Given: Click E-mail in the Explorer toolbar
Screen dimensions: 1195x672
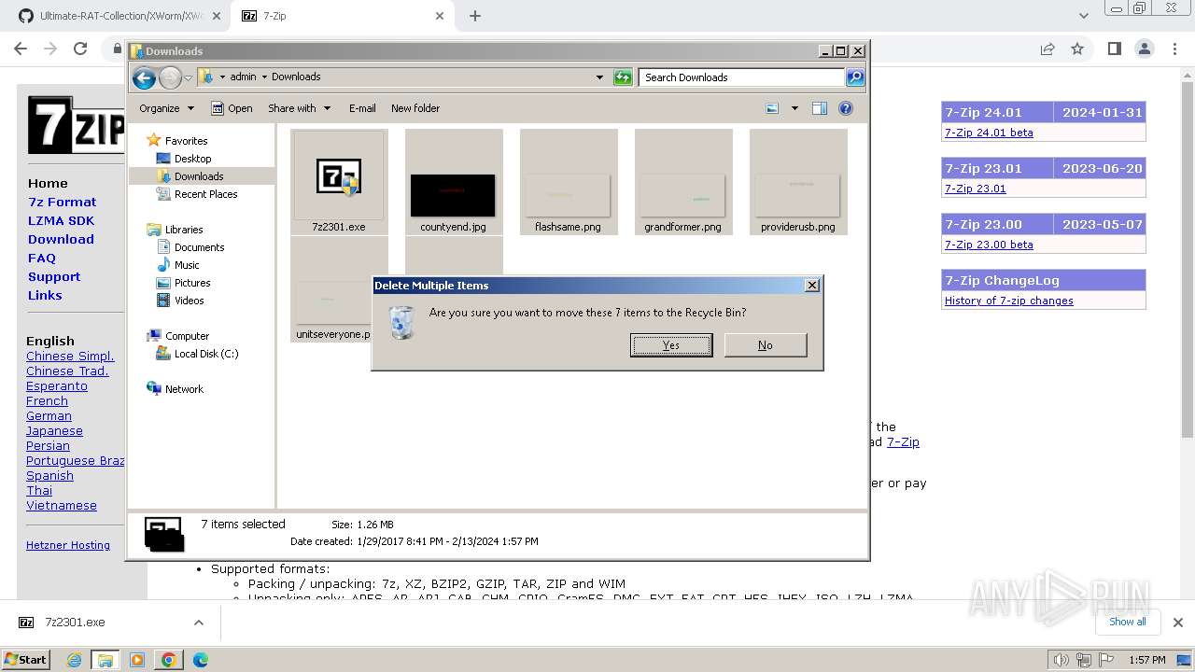Looking at the screenshot, I should 362,108.
